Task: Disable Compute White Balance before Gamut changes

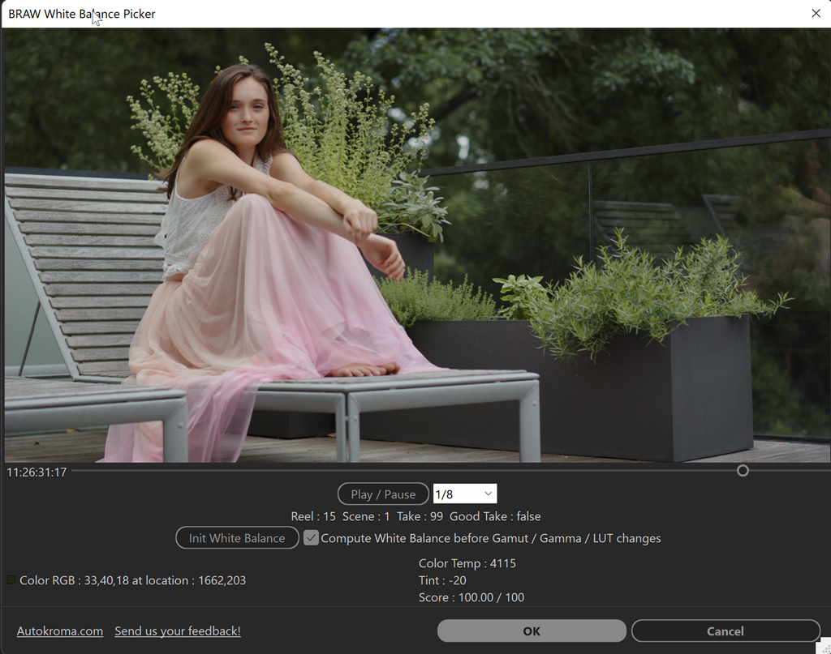Action: pos(311,537)
